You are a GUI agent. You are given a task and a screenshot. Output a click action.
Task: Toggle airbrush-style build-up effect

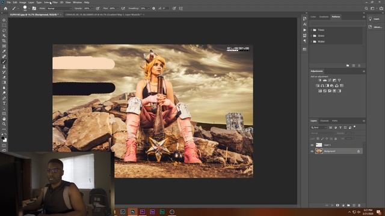123,8
